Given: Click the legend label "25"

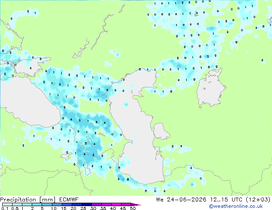Looking at the screenshot, I should 83,208.
